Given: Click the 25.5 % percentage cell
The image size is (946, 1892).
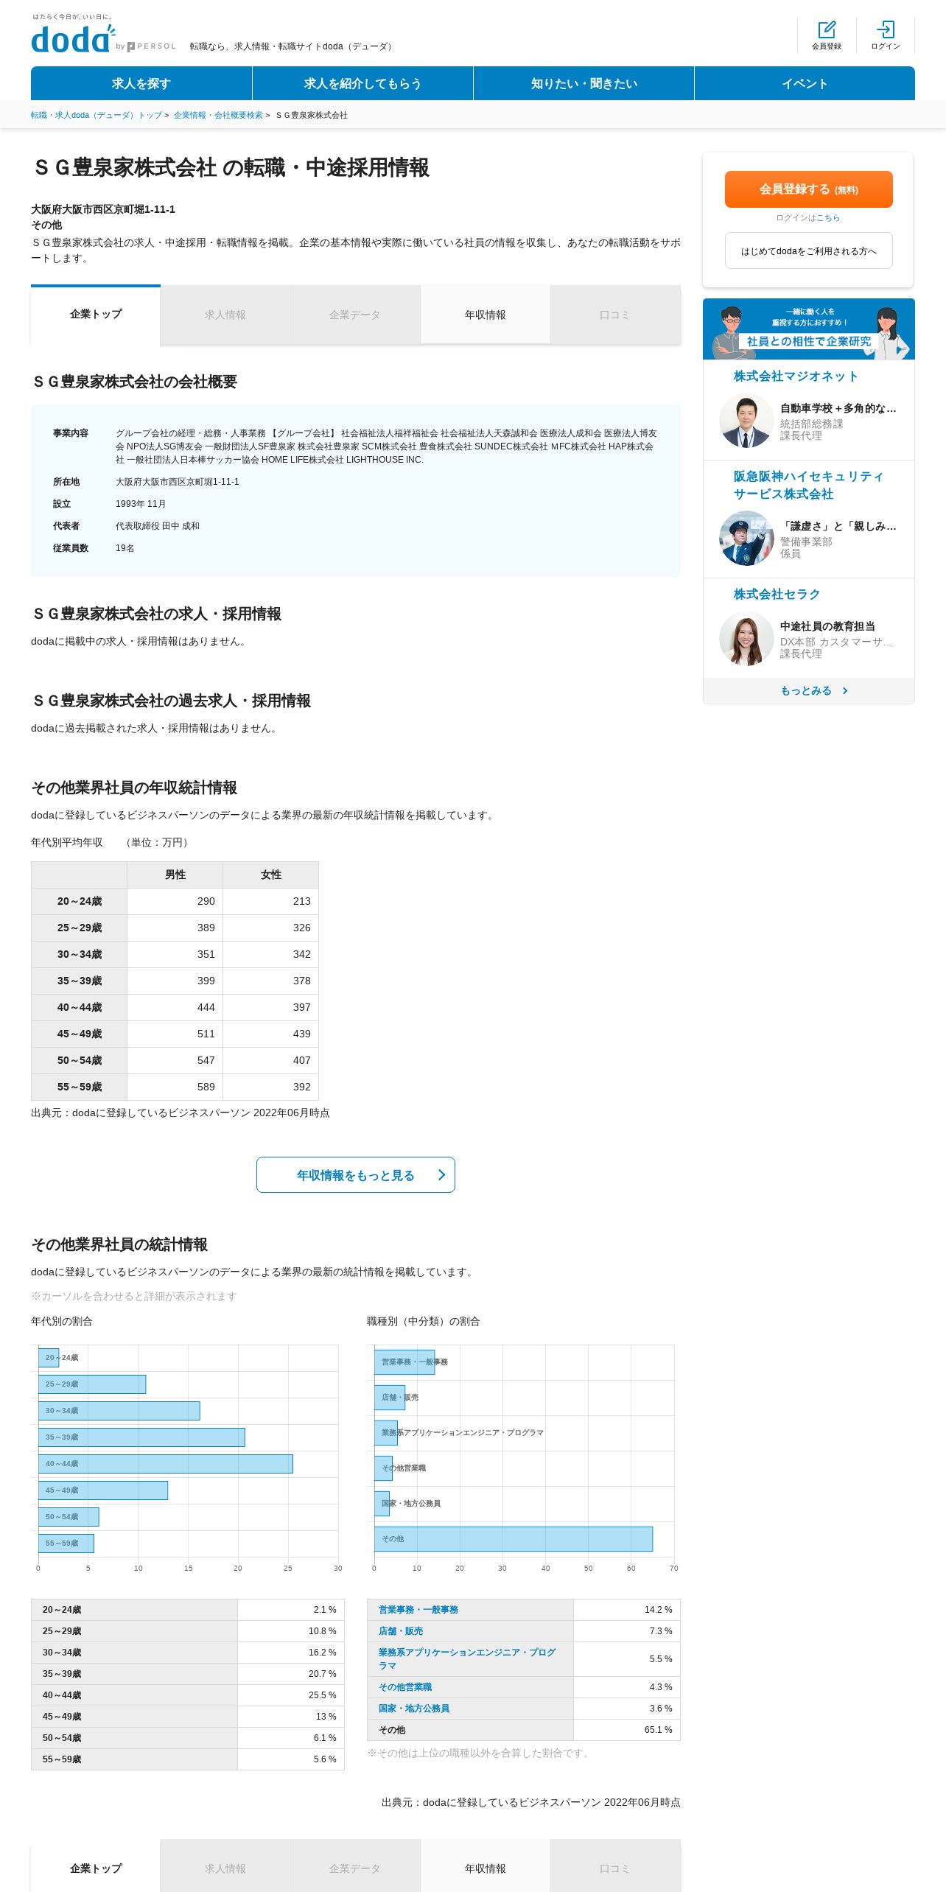Looking at the screenshot, I should pos(291,1695).
